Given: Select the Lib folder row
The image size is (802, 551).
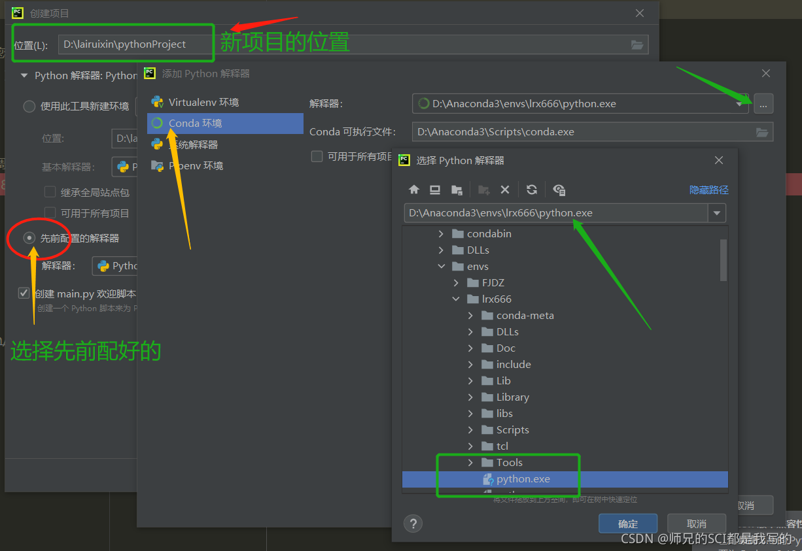Looking at the screenshot, I should tap(565, 380).
